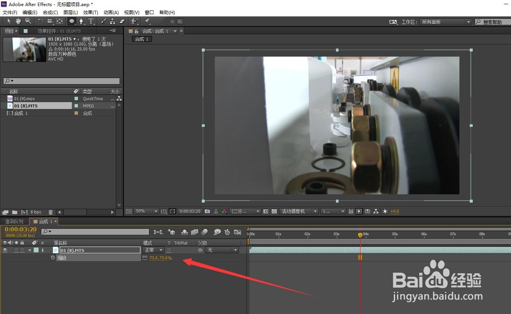This screenshot has height=314, width=511.
Task: Open the composition flowchart icon in viewer
Action: (x=376, y=211)
